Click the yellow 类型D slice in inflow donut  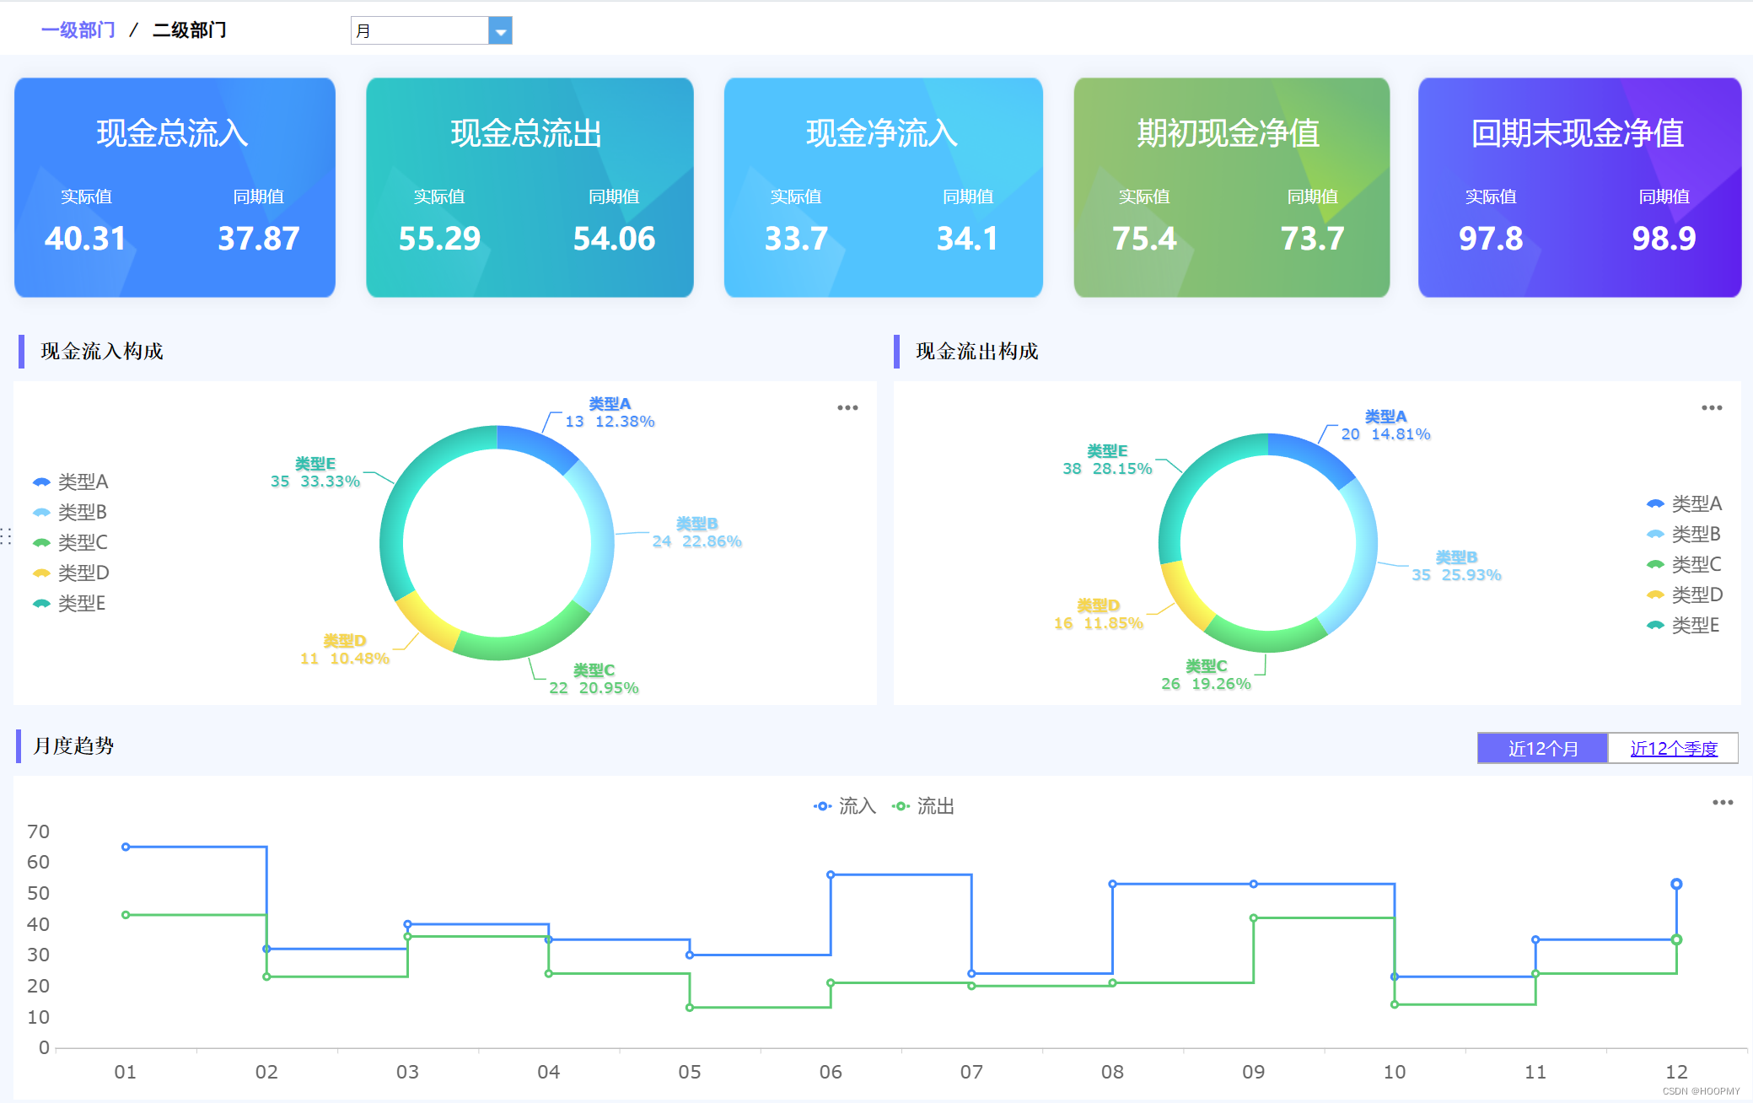point(426,622)
